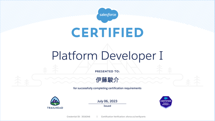Viewport: 215px width, 121px height.
Task: Click the PRESENTED TO: label
Action: coord(107,71)
